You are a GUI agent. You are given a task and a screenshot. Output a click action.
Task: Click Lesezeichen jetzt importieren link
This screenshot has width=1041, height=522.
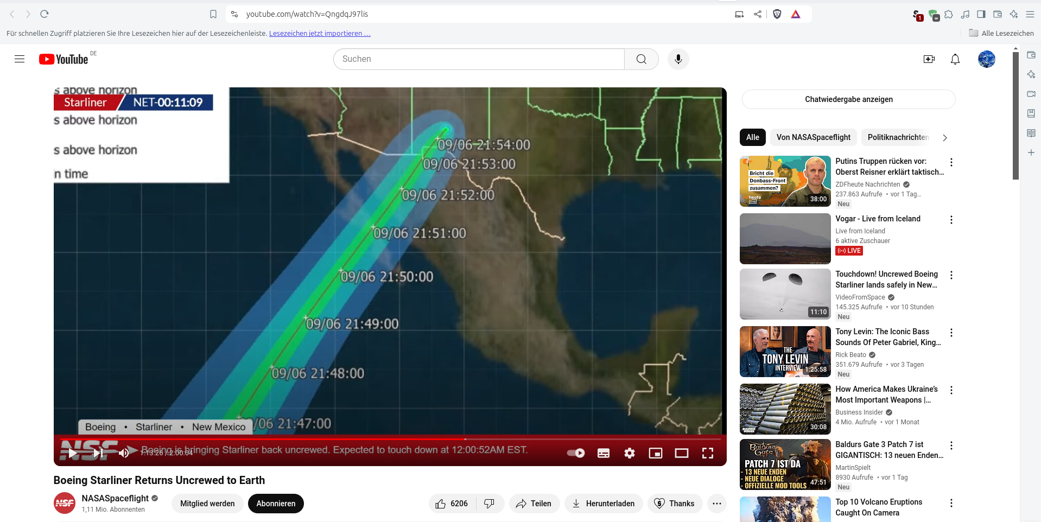click(x=320, y=34)
